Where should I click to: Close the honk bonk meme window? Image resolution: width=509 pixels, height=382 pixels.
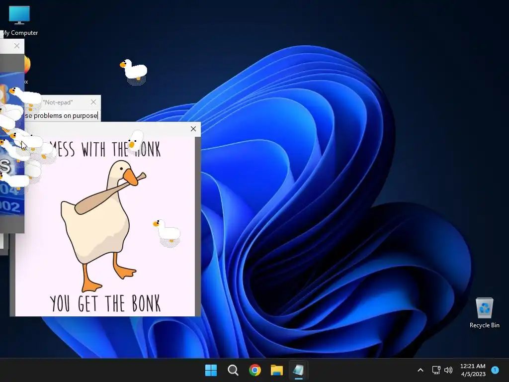point(193,129)
